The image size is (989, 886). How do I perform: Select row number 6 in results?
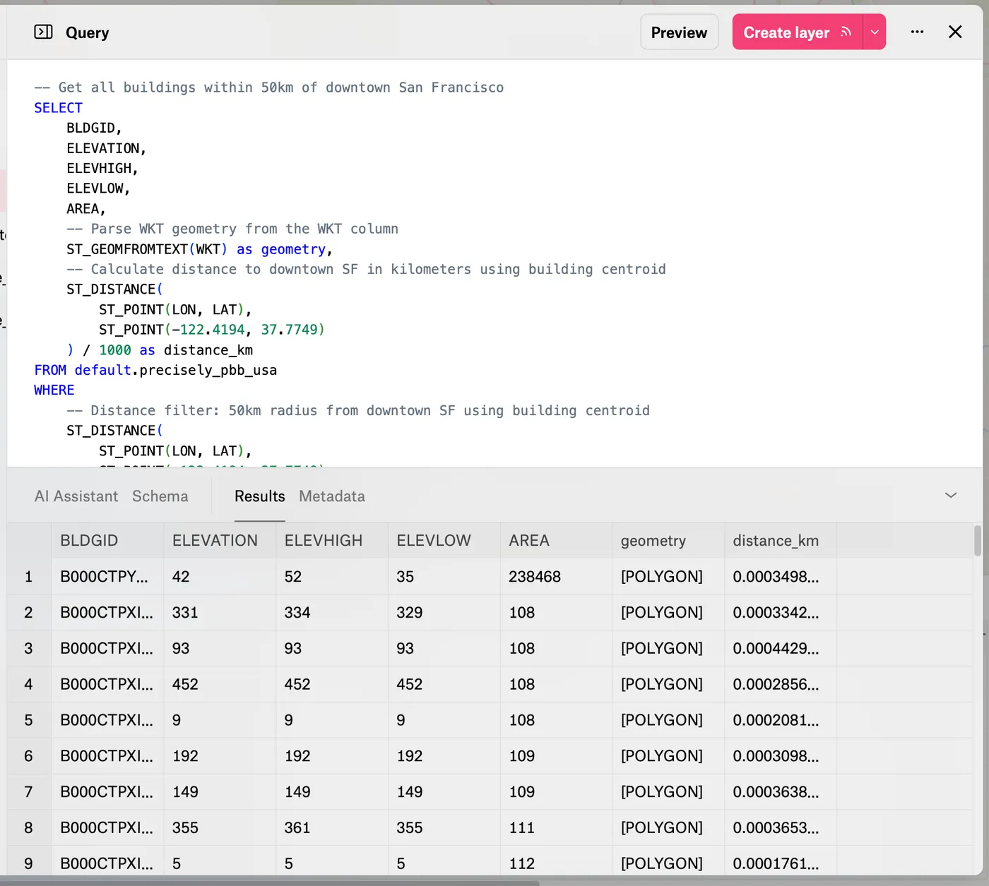pos(29,756)
